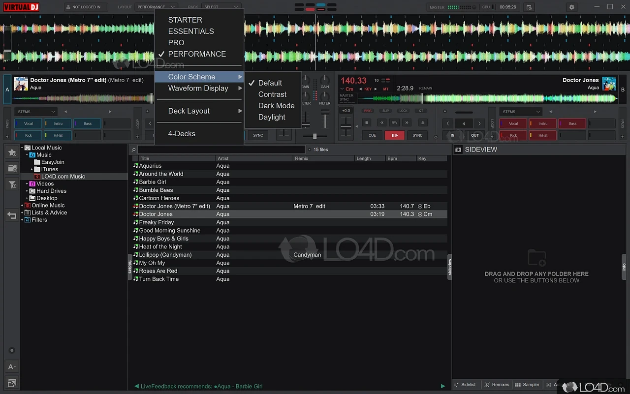
Task: Click the Not Logged In user icon
Action: click(x=68, y=7)
